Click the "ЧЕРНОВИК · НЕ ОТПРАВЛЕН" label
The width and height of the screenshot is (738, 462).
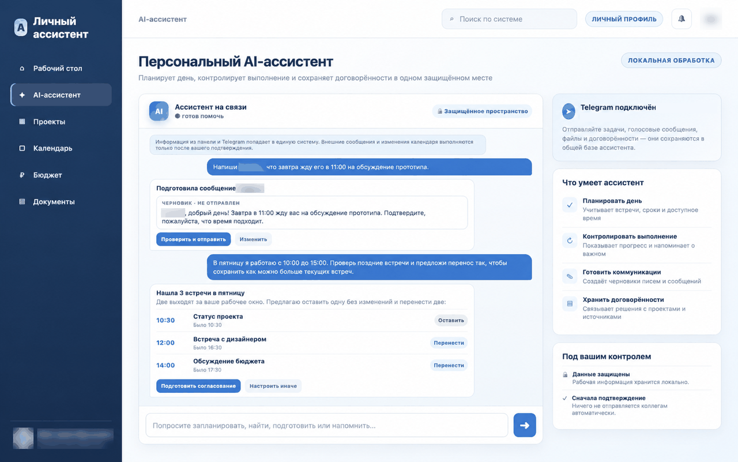pos(201,203)
